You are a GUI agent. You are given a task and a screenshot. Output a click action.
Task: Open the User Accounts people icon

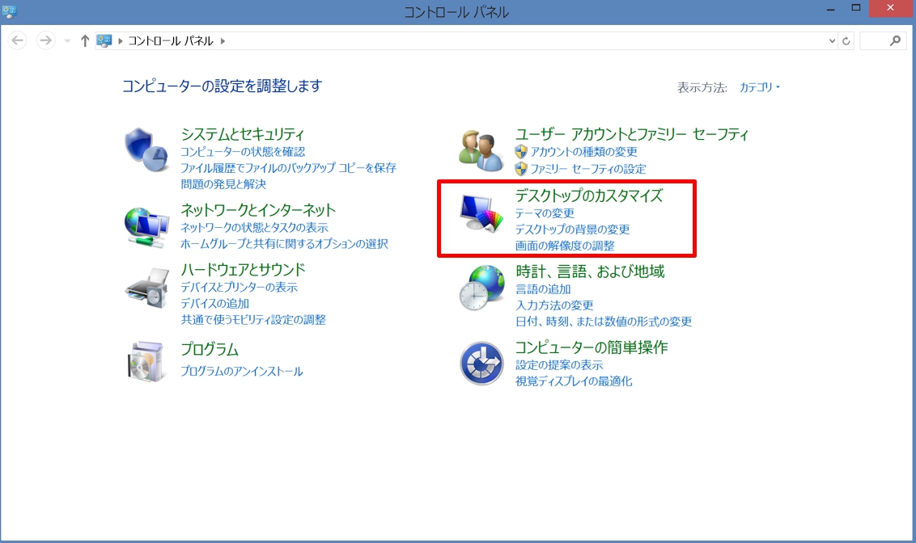[481, 151]
